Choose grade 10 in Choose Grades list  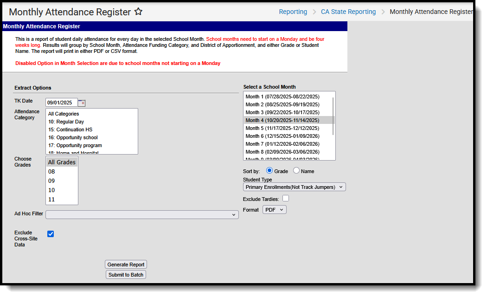52,190
